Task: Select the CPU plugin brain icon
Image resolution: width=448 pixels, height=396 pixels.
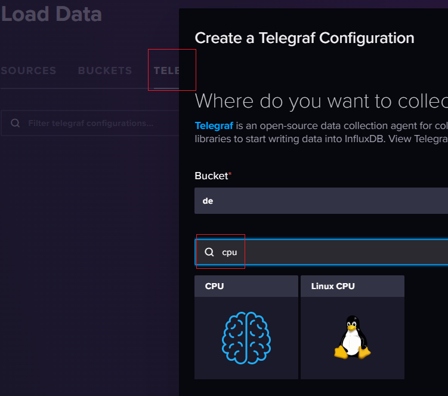Action: tap(246, 338)
